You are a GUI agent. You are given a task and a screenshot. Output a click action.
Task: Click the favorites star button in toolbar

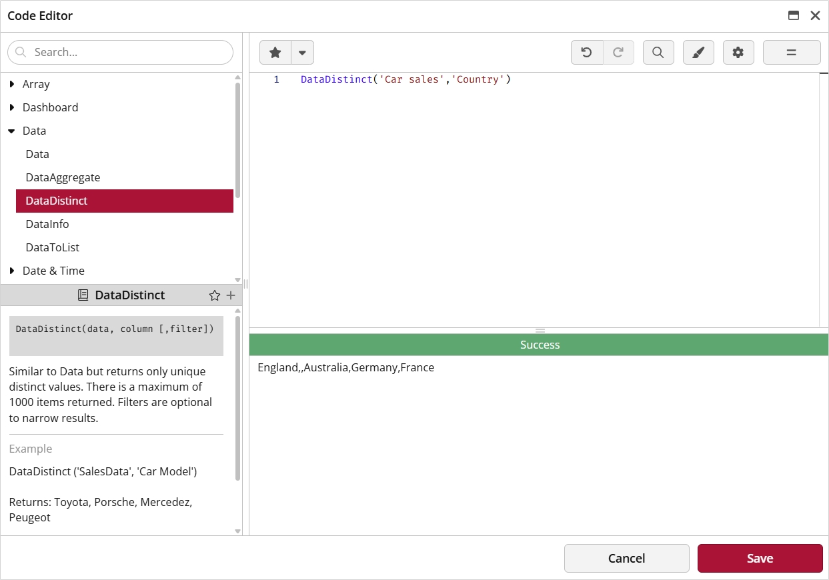[275, 53]
